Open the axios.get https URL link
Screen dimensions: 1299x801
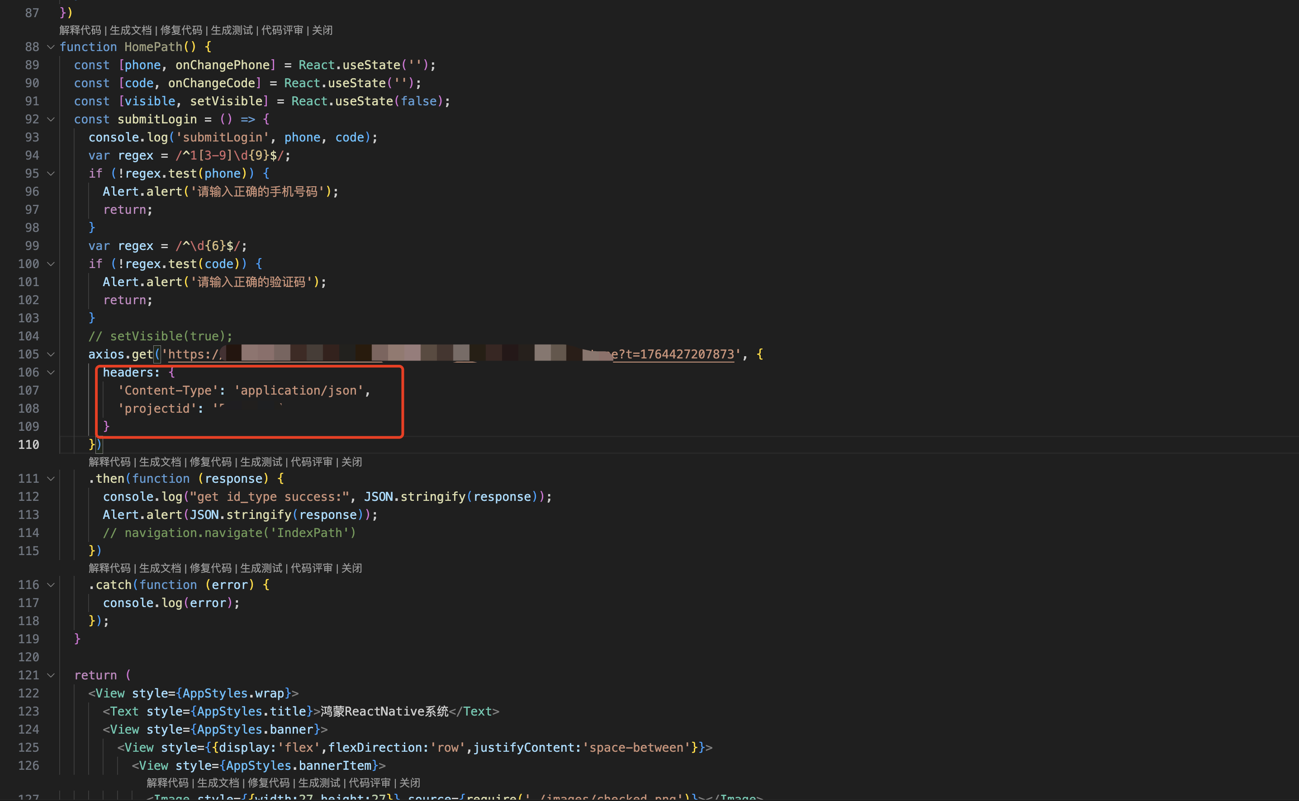673,354
